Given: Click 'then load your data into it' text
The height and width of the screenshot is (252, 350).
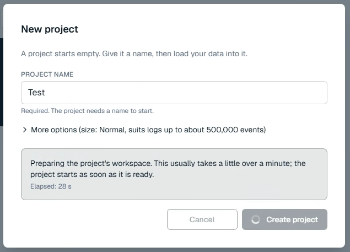Looking at the screenshot, I should point(202,53).
